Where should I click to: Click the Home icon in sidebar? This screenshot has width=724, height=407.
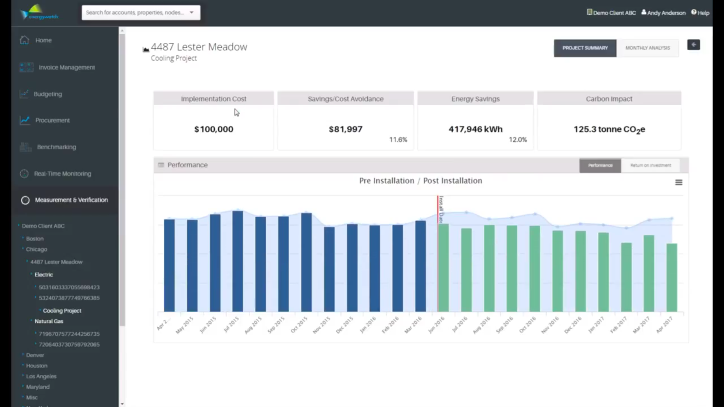coord(24,40)
